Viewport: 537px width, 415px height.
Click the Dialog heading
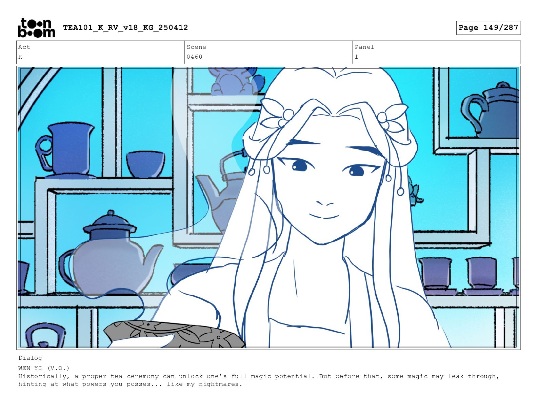point(30,358)
